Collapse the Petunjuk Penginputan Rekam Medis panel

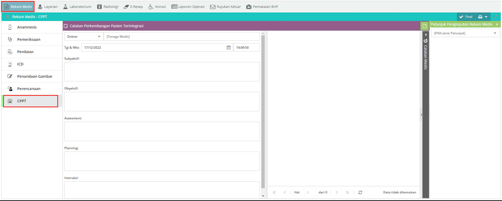coord(497,24)
